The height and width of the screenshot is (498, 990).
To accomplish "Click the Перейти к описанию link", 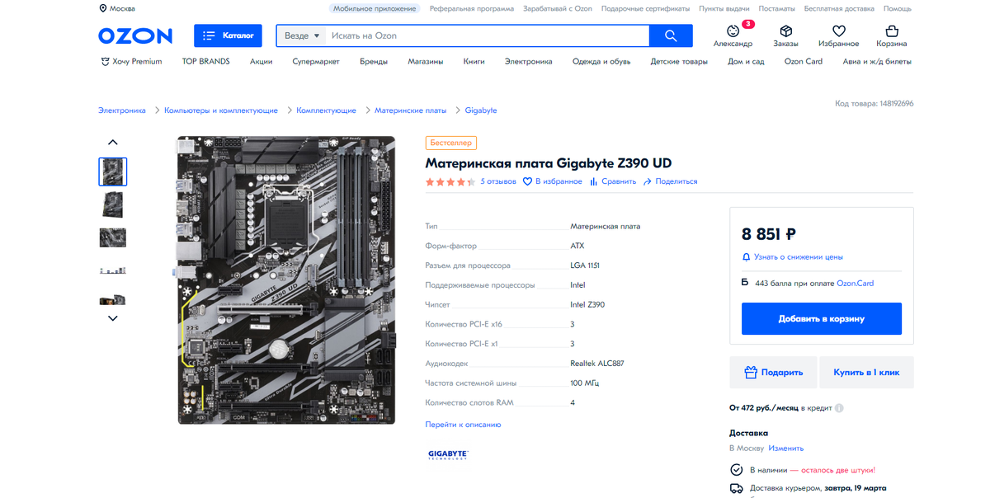I will 463,425.
